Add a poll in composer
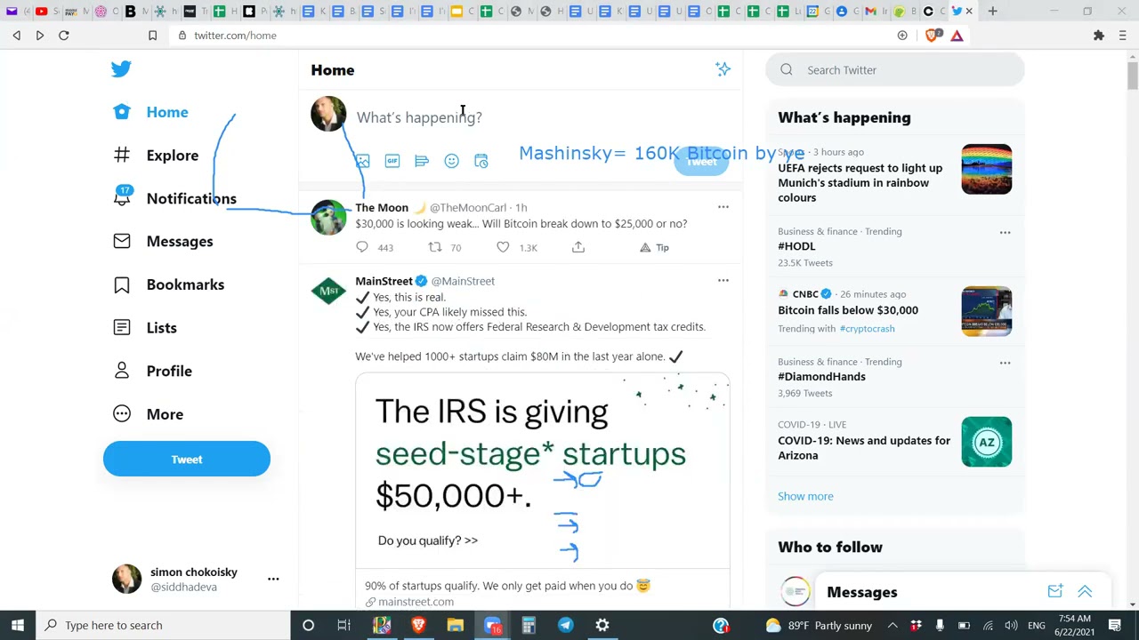The height and width of the screenshot is (640, 1139). pyautogui.click(x=422, y=161)
